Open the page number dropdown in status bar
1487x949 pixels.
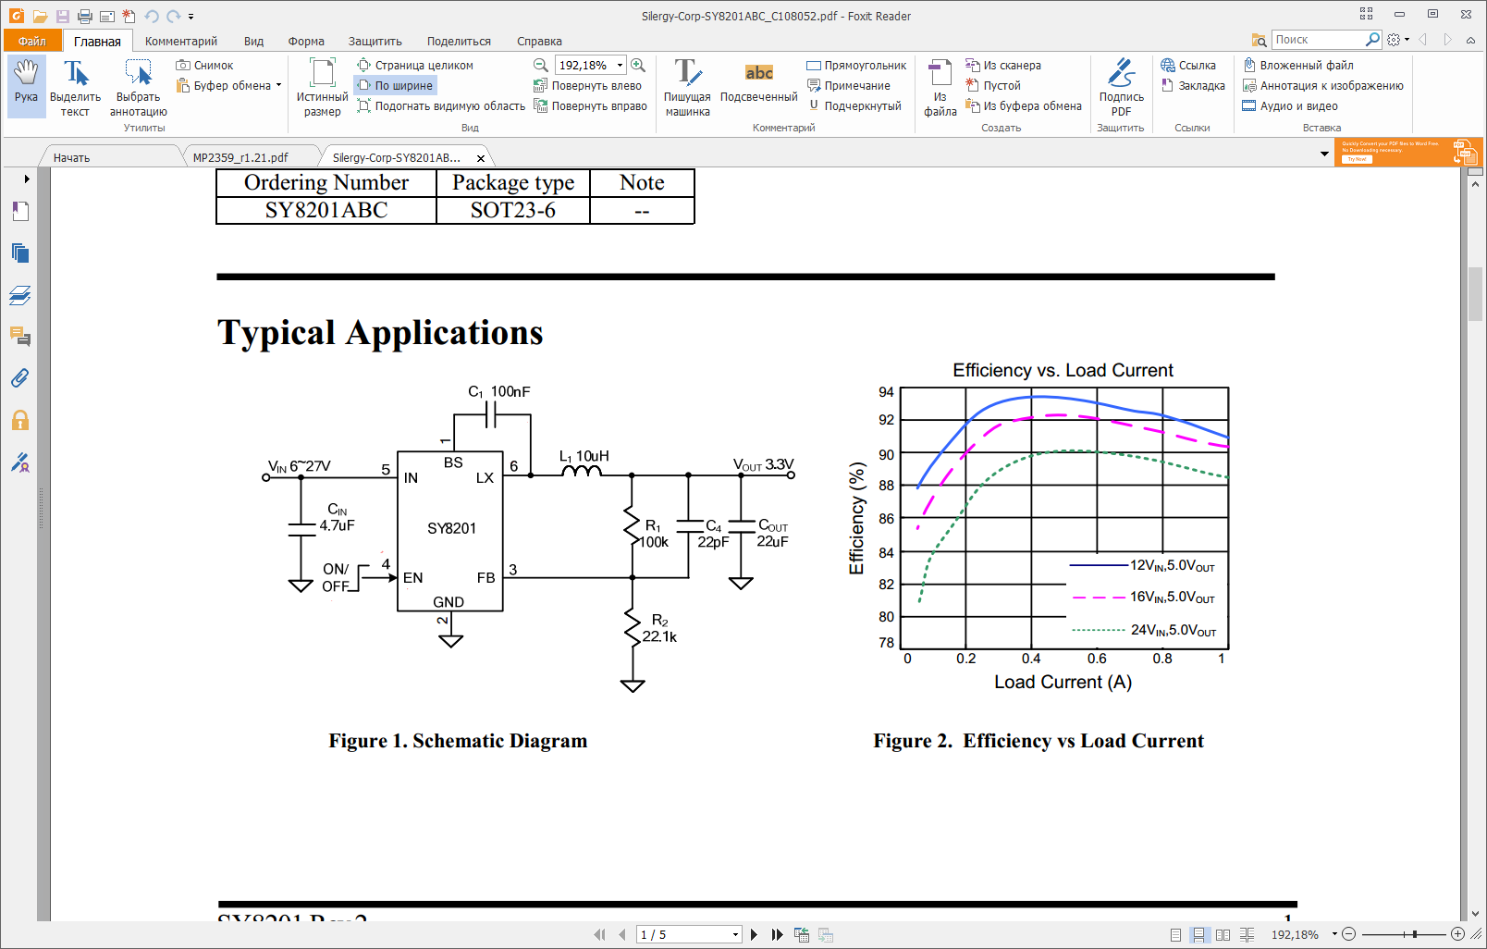(x=735, y=935)
